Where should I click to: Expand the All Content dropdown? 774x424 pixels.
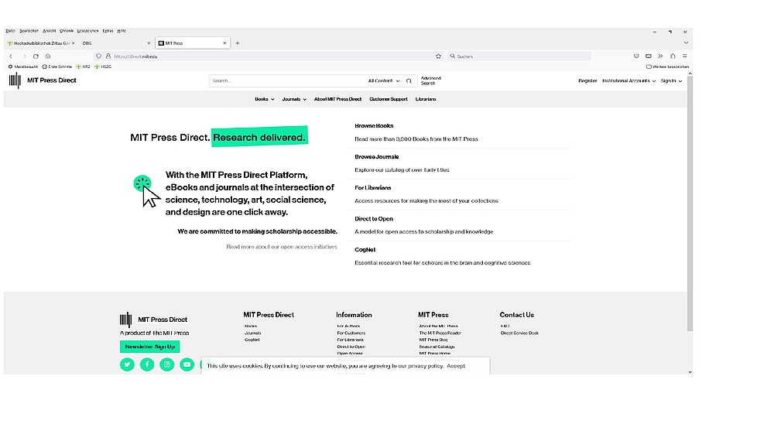(384, 80)
